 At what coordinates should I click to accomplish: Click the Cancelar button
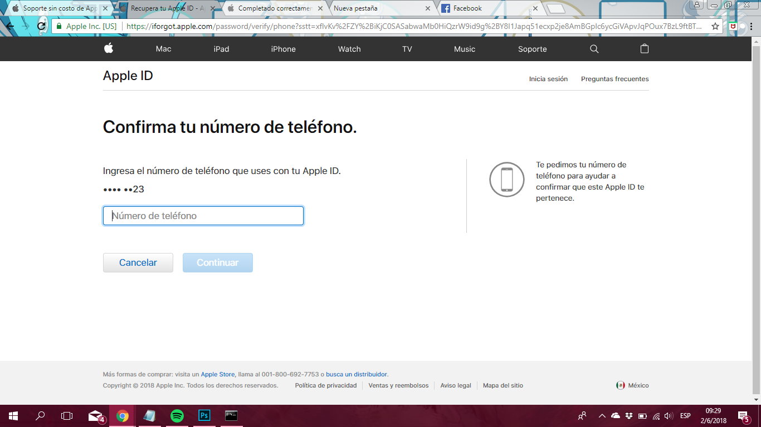point(138,262)
